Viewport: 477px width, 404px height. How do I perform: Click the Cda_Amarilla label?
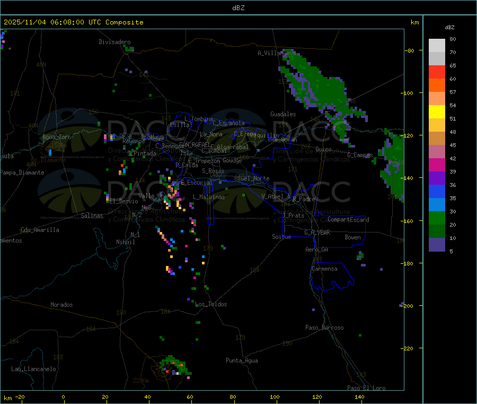(x=40, y=230)
